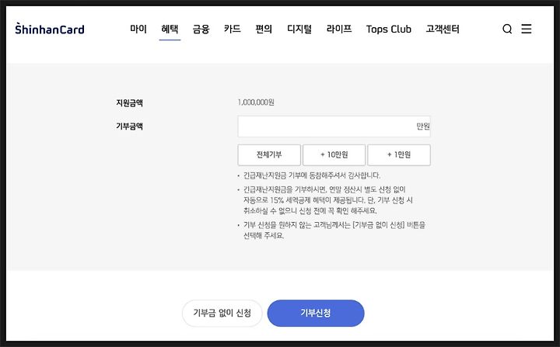Open the 고객센터 menu
The height and width of the screenshot is (347, 560).
443,29
